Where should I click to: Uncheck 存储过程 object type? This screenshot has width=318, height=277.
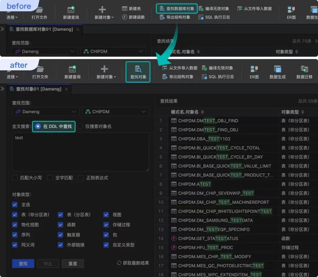tap(106, 225)
